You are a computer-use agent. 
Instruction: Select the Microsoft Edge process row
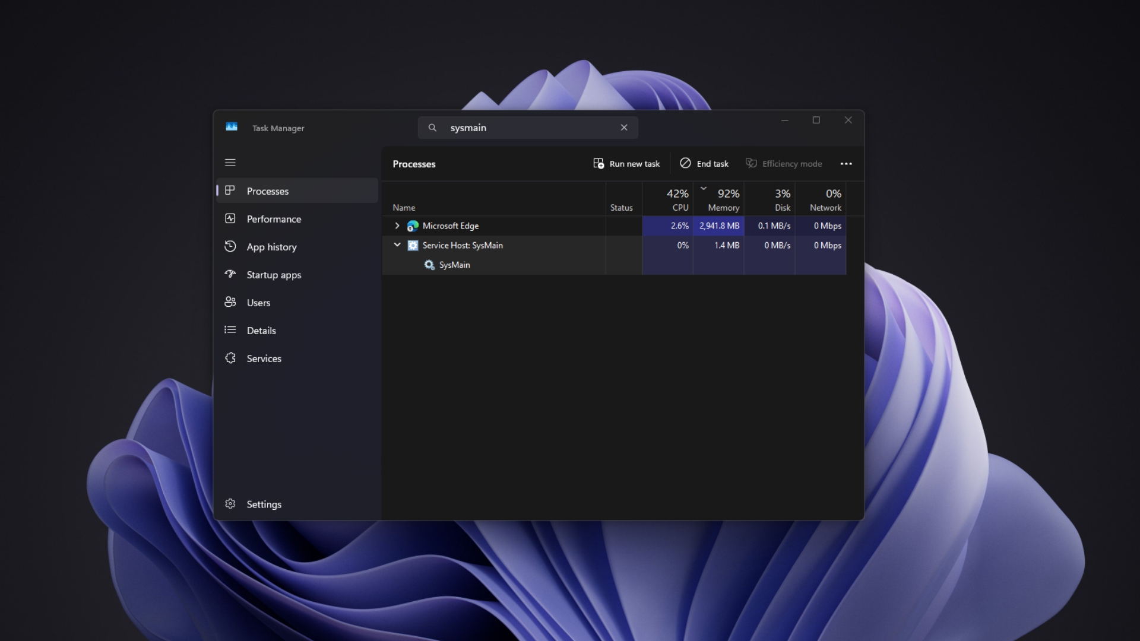click(614, 226)
